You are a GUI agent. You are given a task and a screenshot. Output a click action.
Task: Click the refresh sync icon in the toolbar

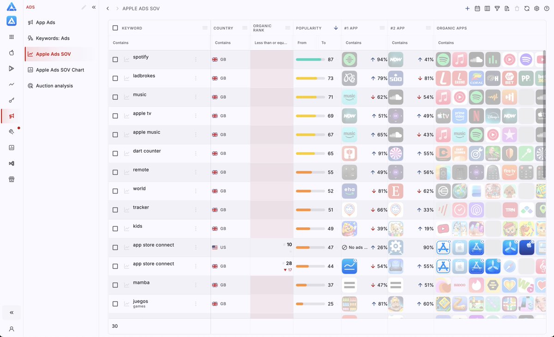pyautogui.click(x=527, y=8)
